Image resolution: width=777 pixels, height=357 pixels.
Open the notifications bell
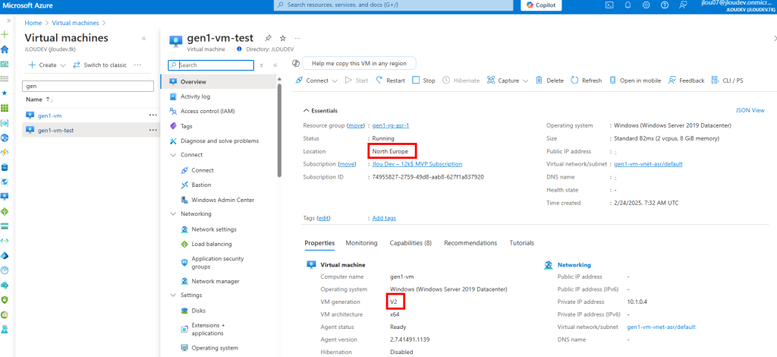tap(628, 5)
